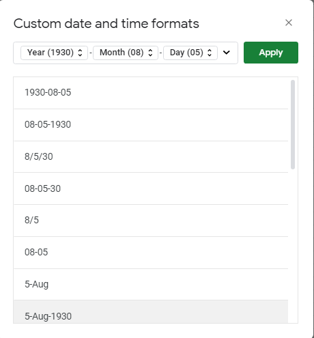
Task: Open the Year (1930) format token
Action: [x=54, y=53]
